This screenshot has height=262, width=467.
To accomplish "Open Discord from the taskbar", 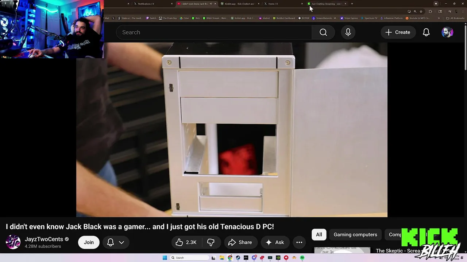I will [x=254, y=258].
